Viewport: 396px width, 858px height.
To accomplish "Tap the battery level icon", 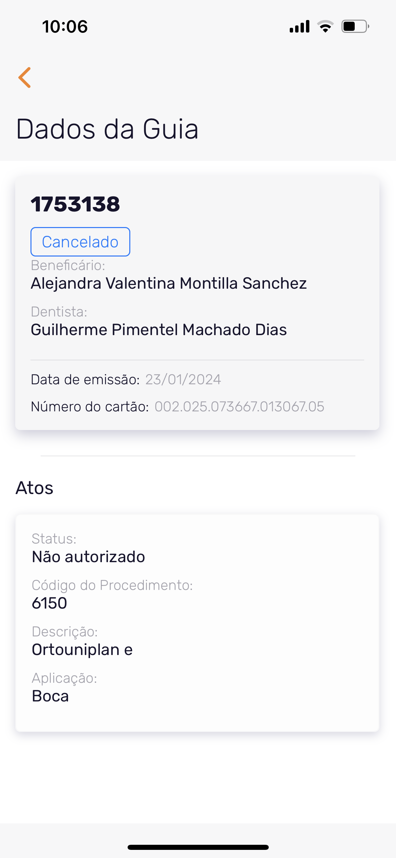I will (x=355, y=26).
